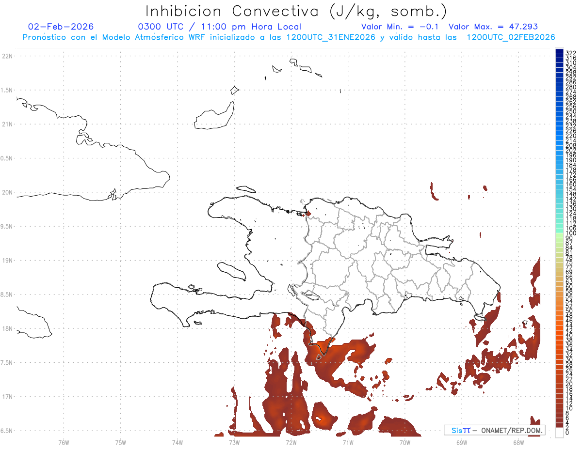Click the valid-until time "1200UTC_02FEB2026"

click(x=511, y=37)
